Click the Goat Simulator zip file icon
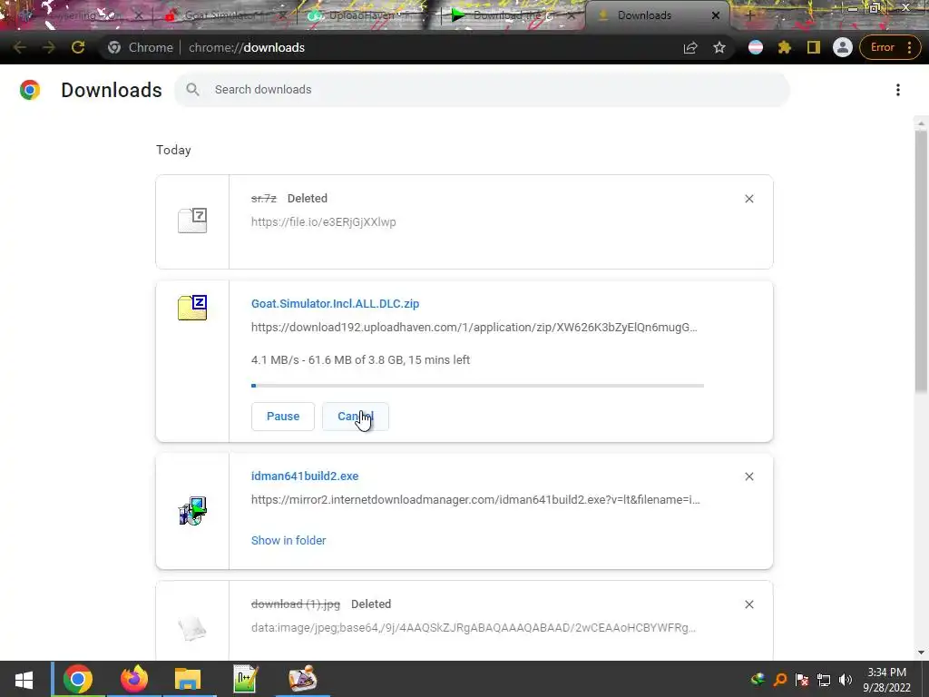 [192, 308]
